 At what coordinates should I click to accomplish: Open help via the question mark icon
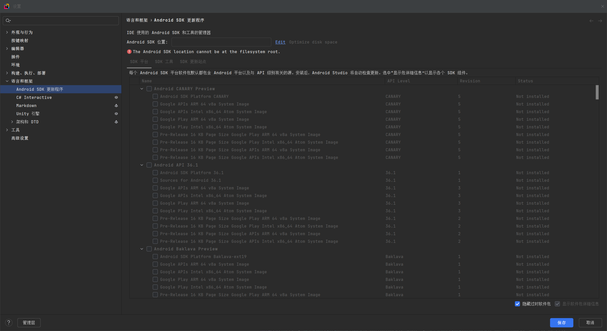(9, 323)
